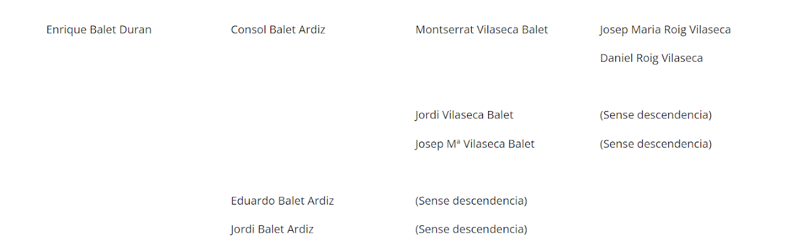Image resolution: width=801 pixels, height=252 pixels.
Task: Select the Jordi Vilaseca Balet entry
Action: (x=464, y=115)
